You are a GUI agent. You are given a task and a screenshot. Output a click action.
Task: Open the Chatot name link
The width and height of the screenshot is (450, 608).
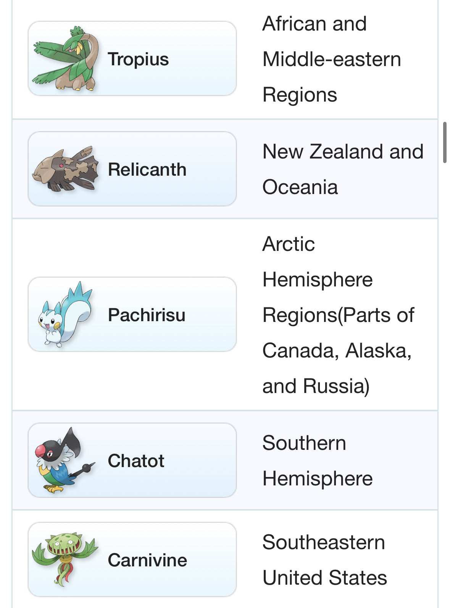136,461
